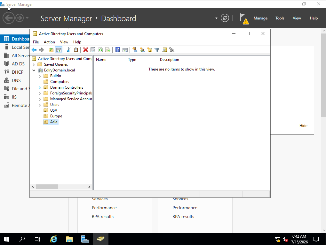326x245 pixels.
Task: Open File Explorer from taskbar
Action: point(69,239)
